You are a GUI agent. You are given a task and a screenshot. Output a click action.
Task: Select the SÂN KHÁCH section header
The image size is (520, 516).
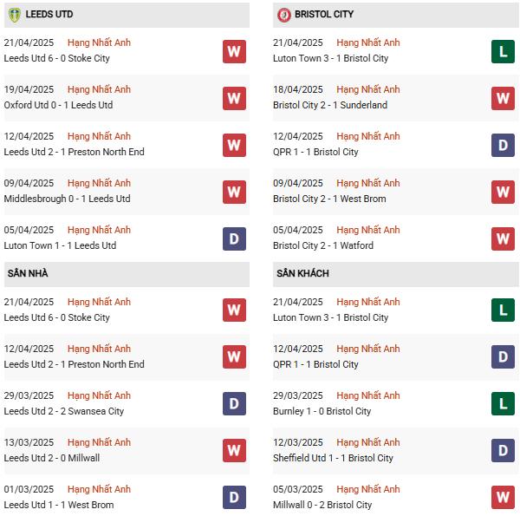pos(302,274)
